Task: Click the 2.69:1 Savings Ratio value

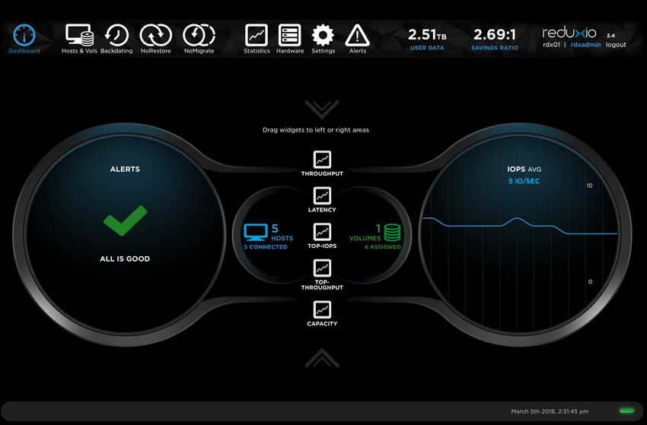Action: (494, 35)
